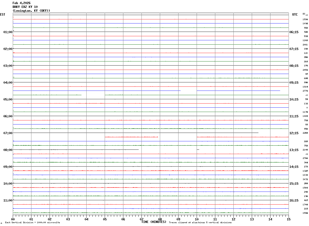Click the 07:15 UTC time label

tap(294, 49)
